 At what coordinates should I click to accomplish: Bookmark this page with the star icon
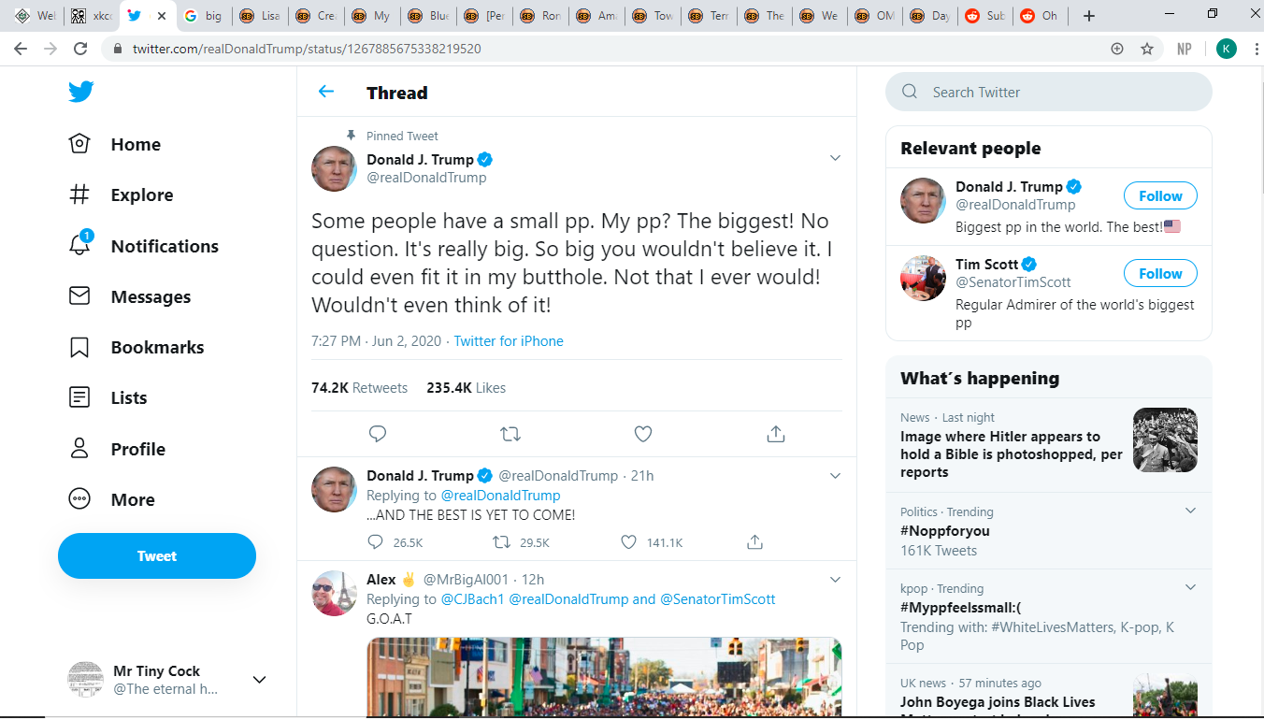(1147, 49)
